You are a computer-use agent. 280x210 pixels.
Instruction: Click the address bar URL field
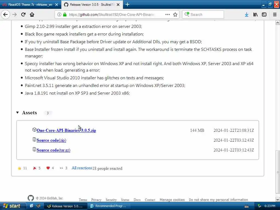(112, 14)
